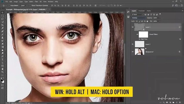Filter layers by adjustment layers

point(148,14)
